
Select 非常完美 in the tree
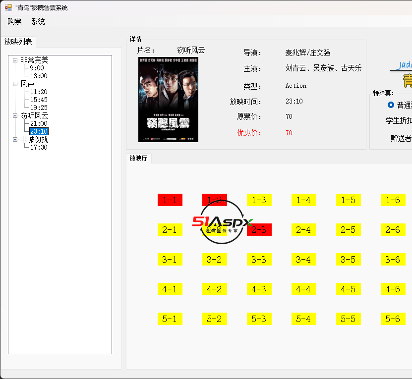click(x=34, y=60)
